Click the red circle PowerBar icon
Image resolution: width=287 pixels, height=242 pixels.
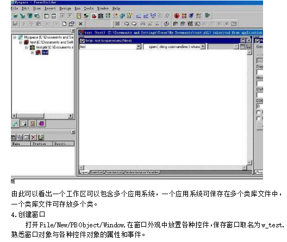[x=177, y=16]
